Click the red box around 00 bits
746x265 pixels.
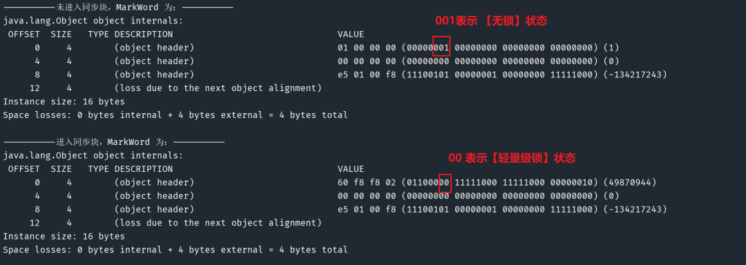[x=444, y=182]
